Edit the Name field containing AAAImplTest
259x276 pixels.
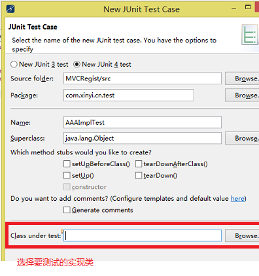[x=143, y=122]
